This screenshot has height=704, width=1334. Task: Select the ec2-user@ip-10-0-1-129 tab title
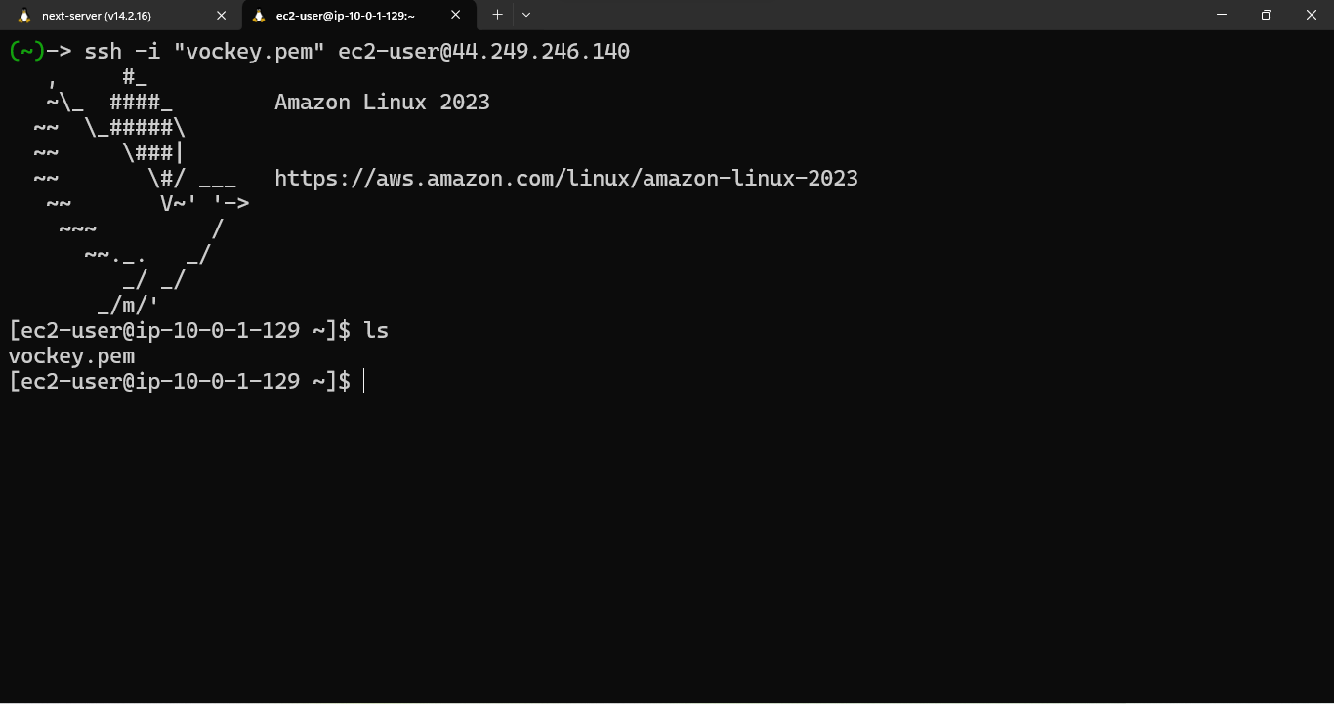tap(345, 16)
